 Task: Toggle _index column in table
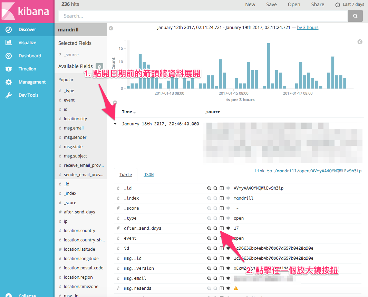pos(222,198)
